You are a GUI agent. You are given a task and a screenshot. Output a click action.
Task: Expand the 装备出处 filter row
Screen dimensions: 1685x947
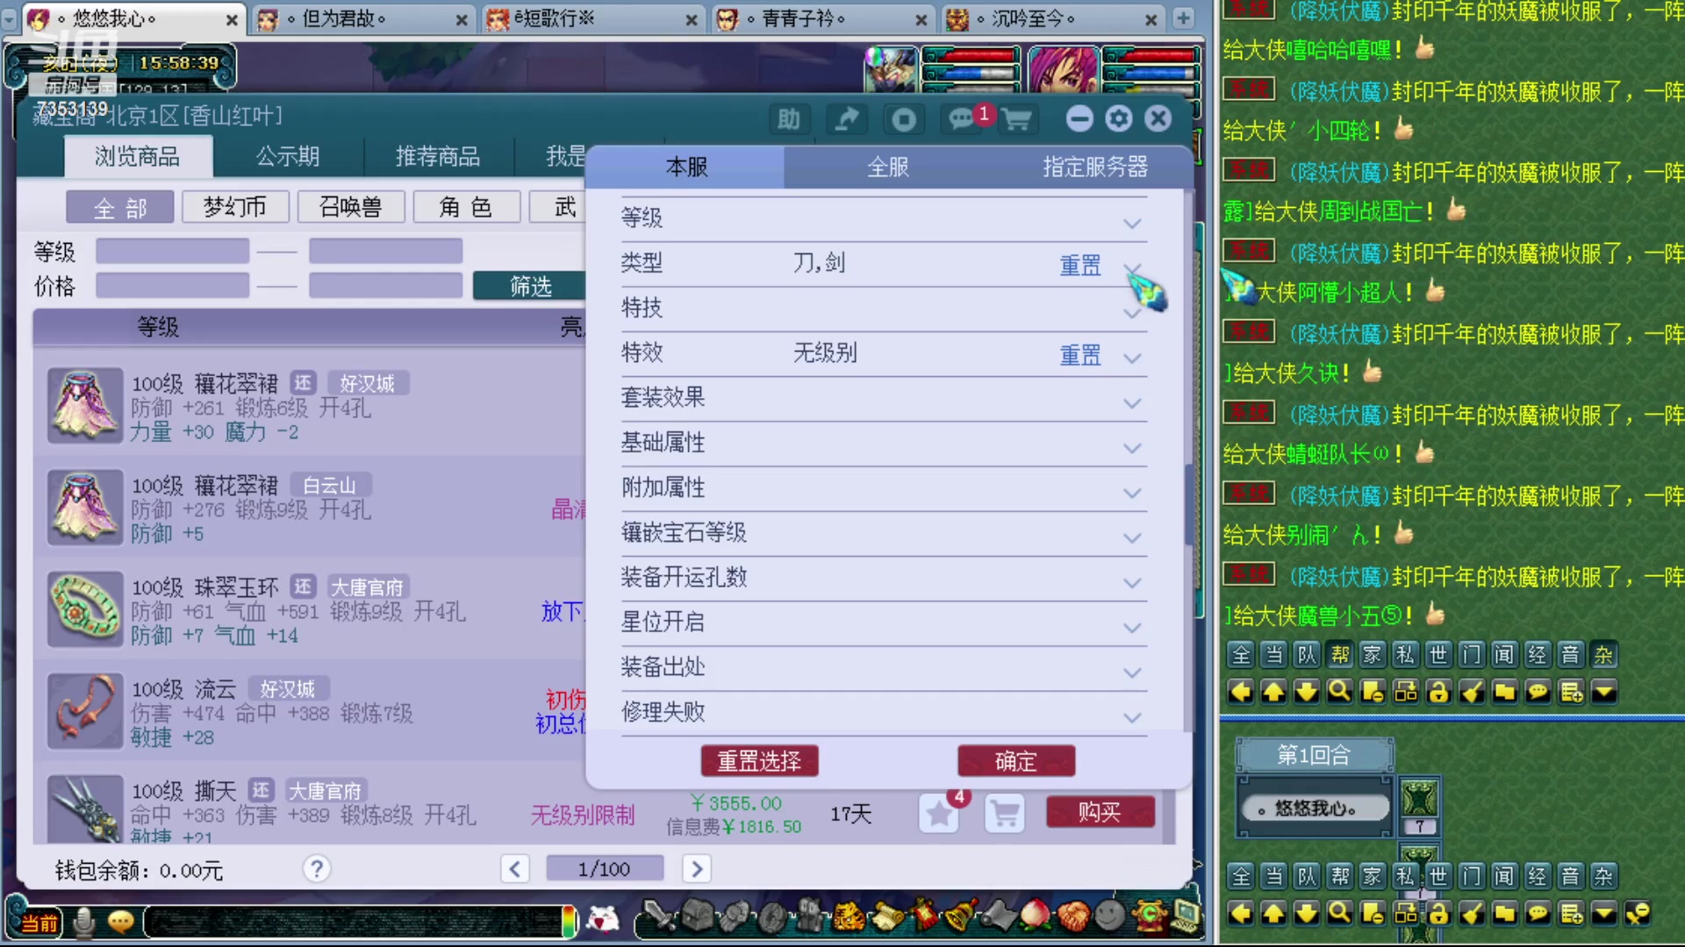[1132, 672]
